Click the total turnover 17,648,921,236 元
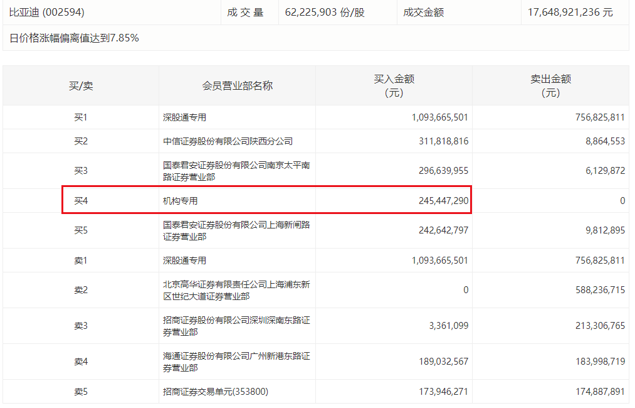The height and width of the screenshot is (408, 635). (x=570, y=12)
